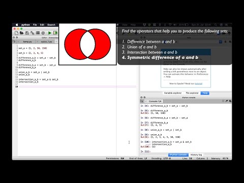The image size is (244, 183).
Task: Open the Edit menu
Action: tap(42, 25)
